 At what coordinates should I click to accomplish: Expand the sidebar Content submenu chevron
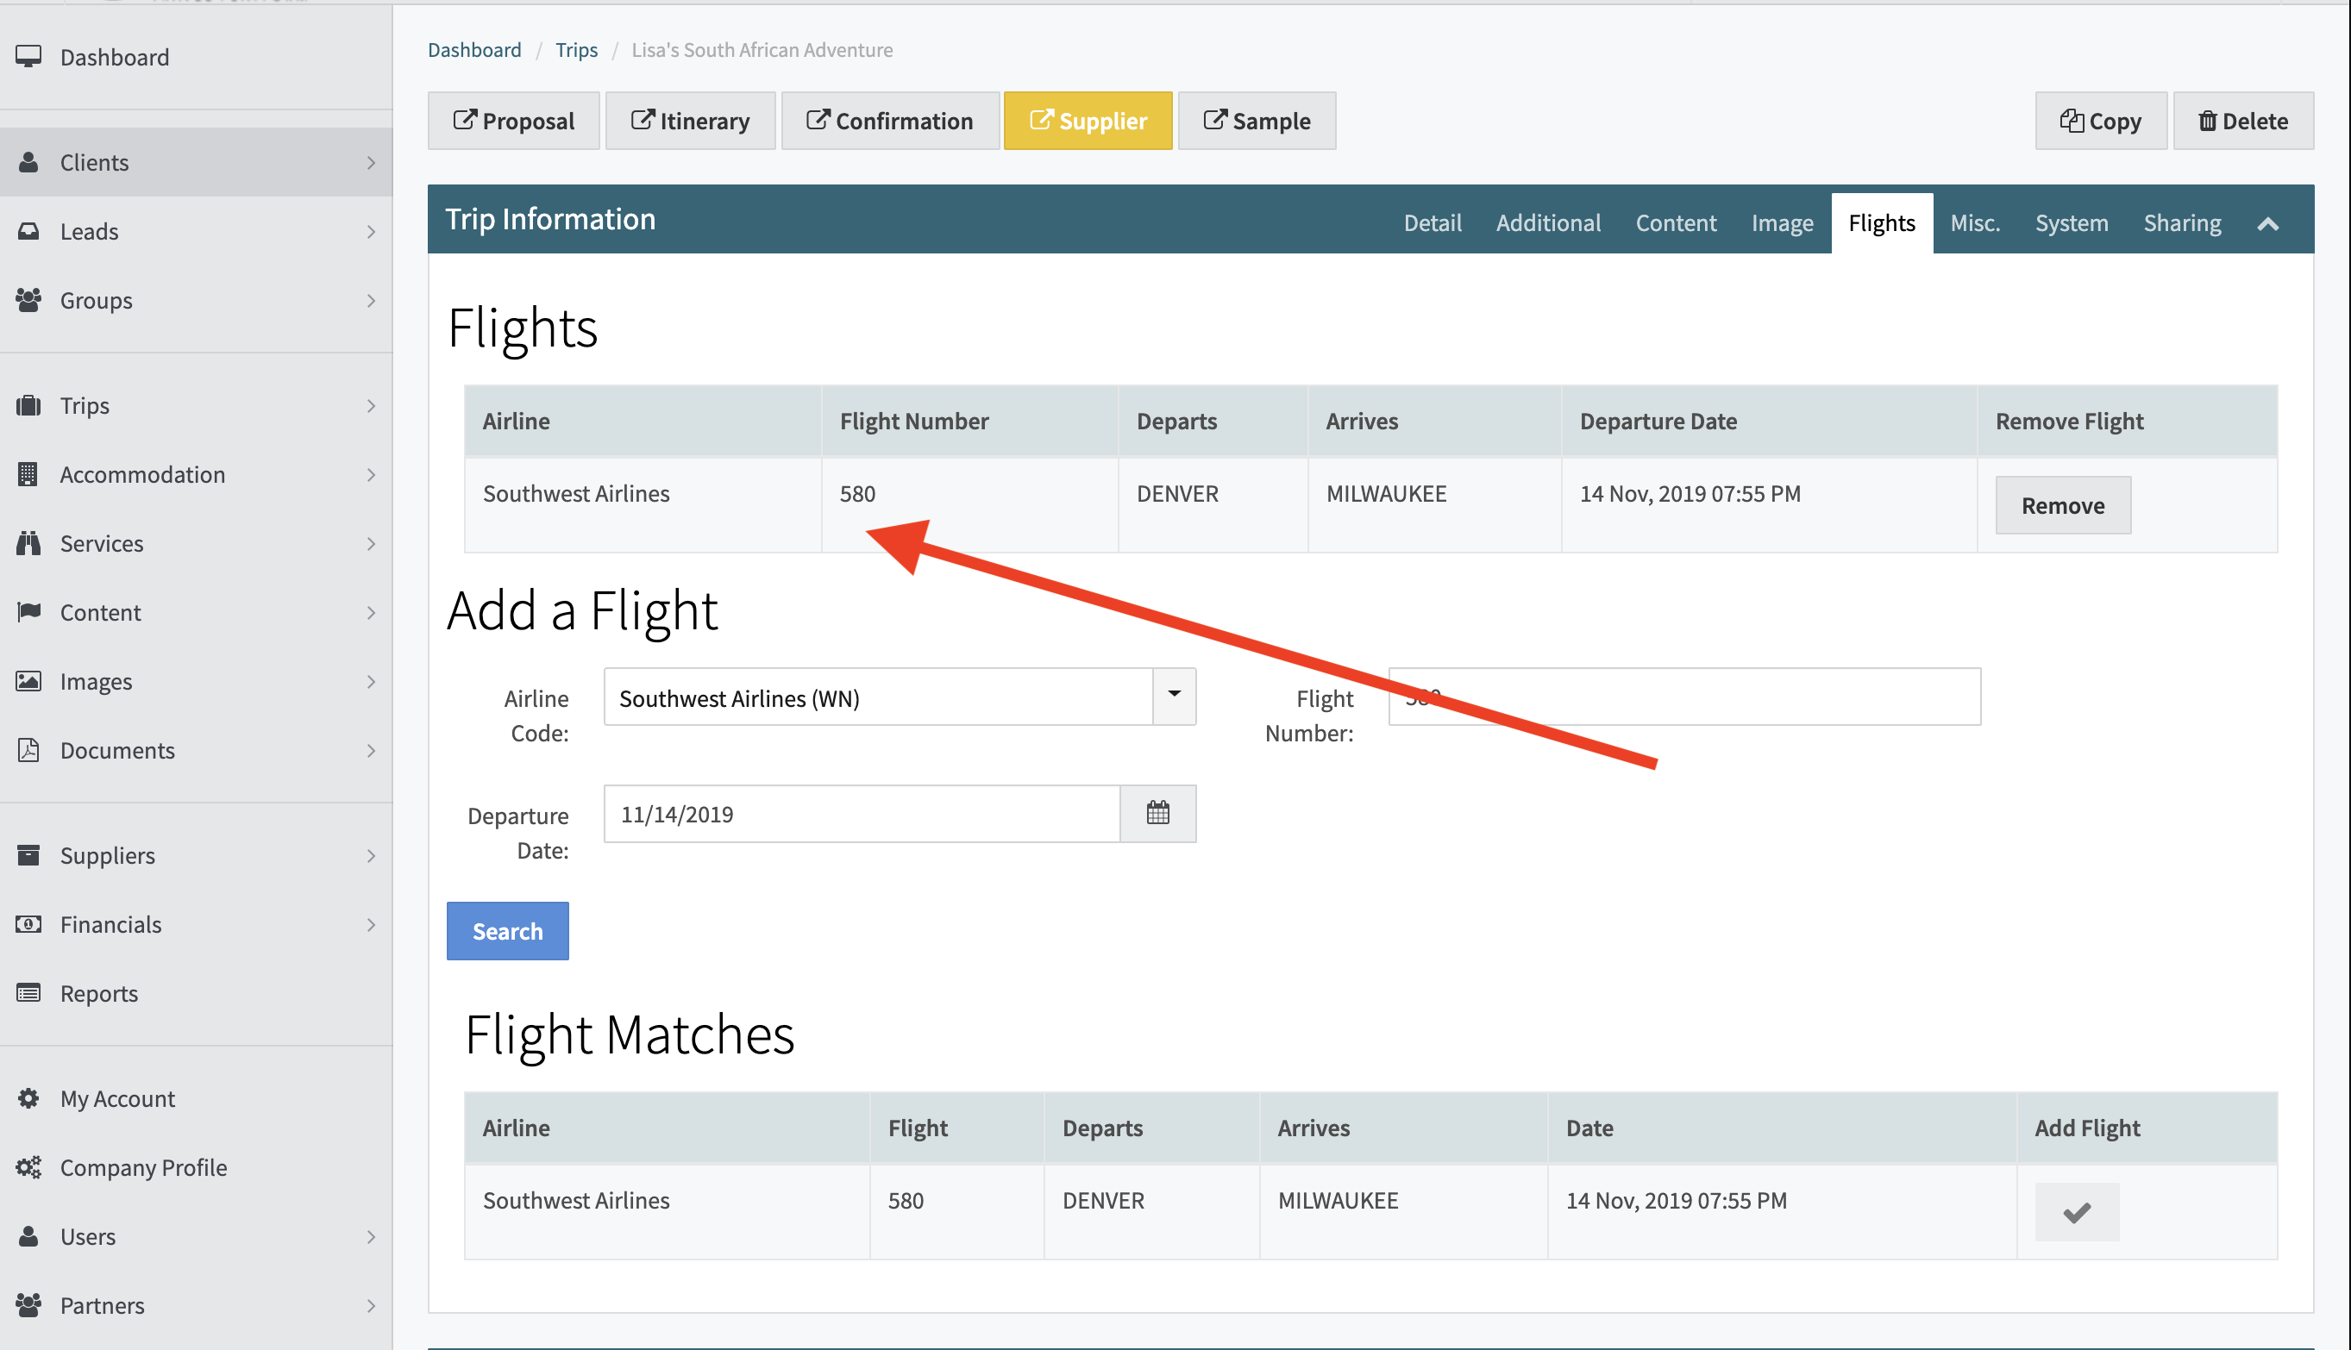[371, 613]
